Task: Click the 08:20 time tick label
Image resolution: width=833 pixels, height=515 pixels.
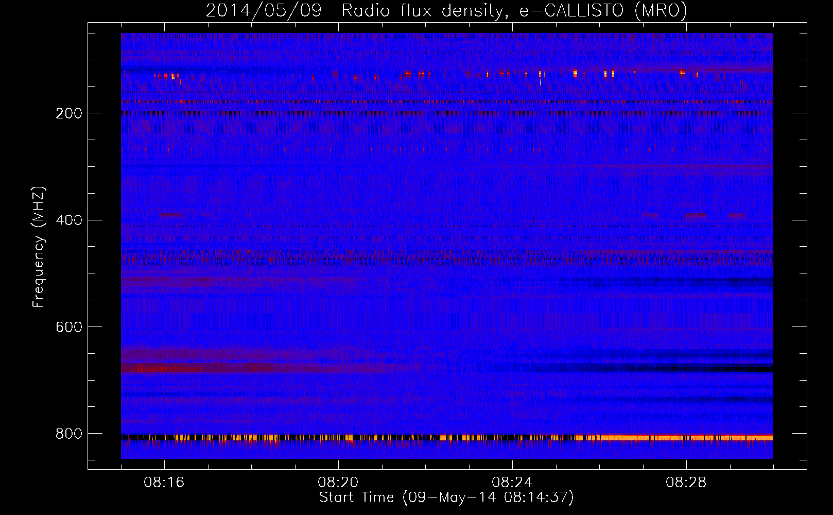Action: pyautogui.click(x=338, y=483)
